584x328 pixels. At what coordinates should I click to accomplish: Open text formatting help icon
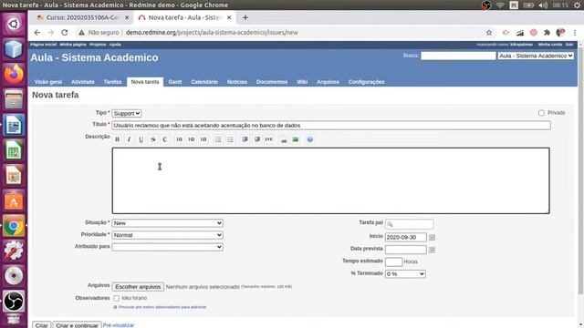point(310,139)
